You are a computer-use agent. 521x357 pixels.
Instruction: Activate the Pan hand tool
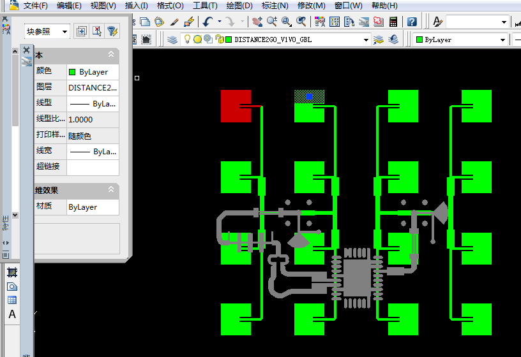[257, 22]
